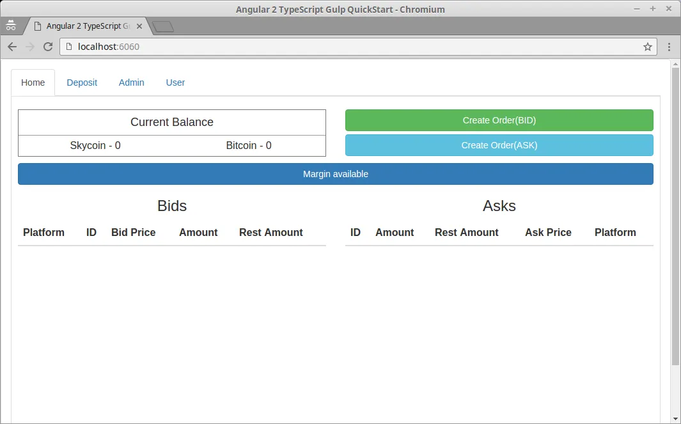Viewport: 681px width, 424px height.
Task: Reload the current page
Action: tap(48, 47)
